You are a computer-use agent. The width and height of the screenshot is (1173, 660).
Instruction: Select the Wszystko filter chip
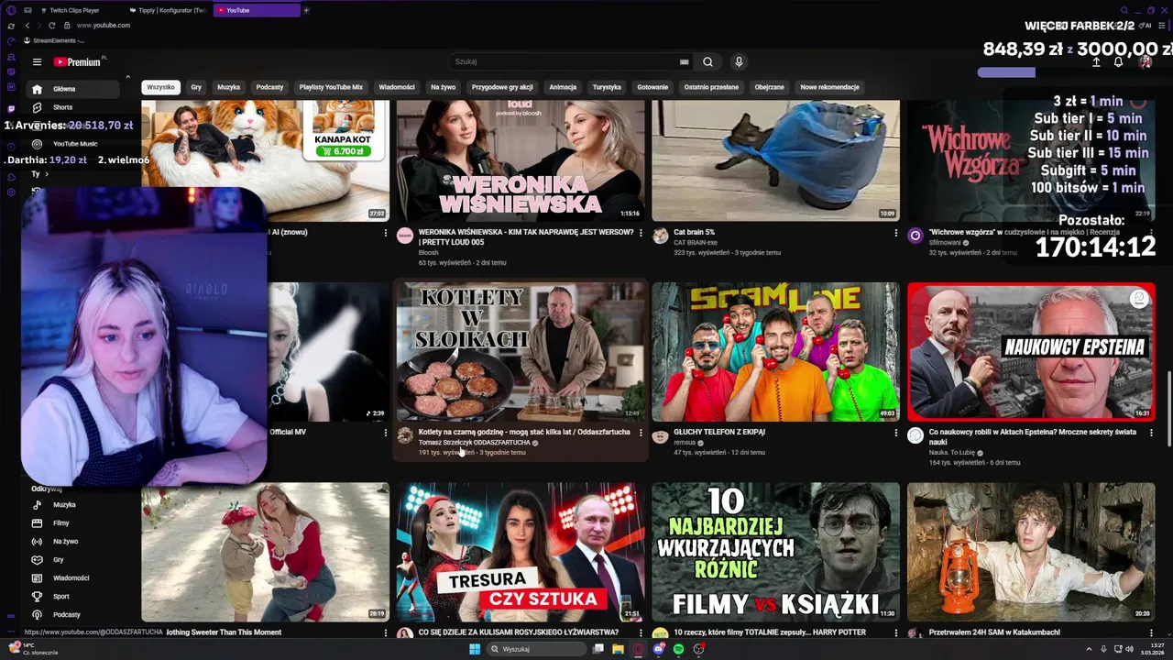[160, 87]
